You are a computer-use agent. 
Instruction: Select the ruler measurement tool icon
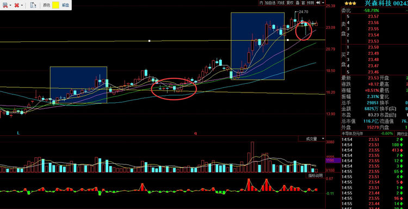coord(33,5)
